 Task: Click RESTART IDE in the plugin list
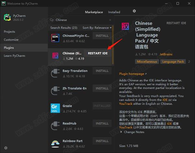pos(98,53)
